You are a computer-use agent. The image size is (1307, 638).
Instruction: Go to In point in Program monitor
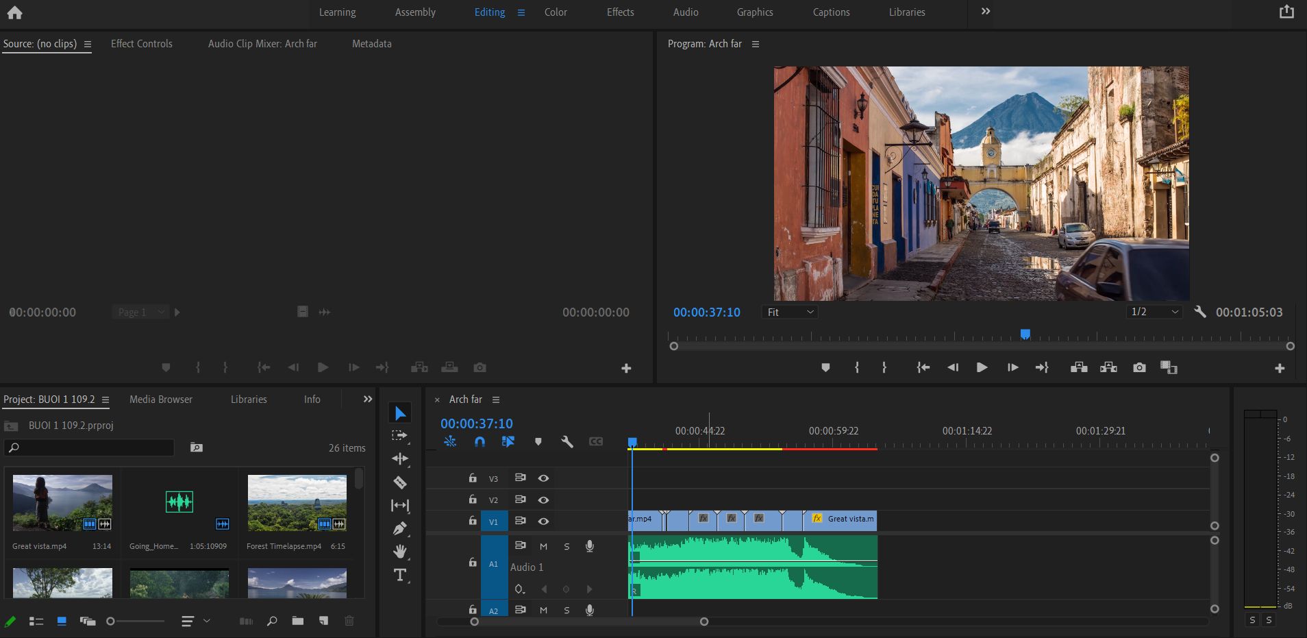923,368
